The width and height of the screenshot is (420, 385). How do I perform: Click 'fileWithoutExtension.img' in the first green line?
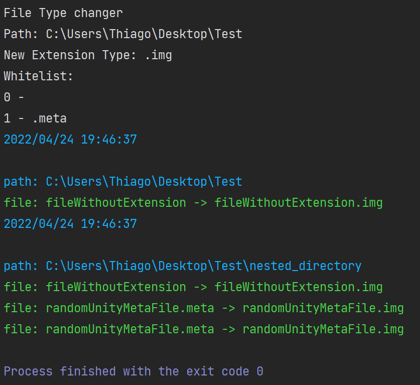click(x=299, y=203)
